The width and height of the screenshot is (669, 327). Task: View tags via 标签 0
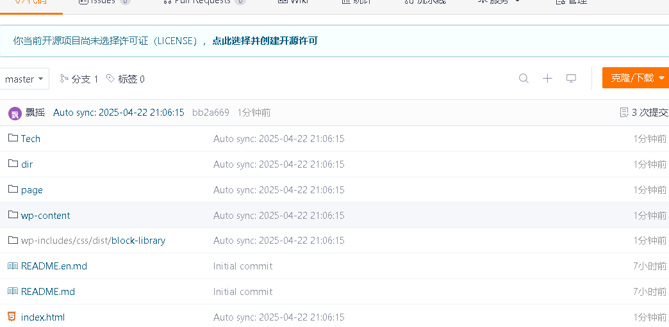[x=126, y=79]
